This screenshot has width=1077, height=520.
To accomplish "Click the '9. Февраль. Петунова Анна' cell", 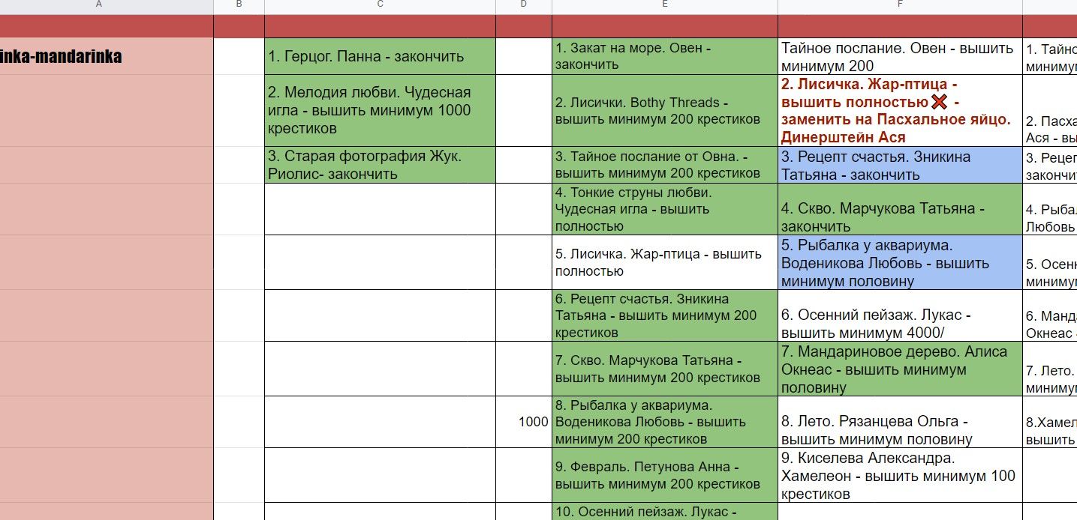I will pos(664,475).
